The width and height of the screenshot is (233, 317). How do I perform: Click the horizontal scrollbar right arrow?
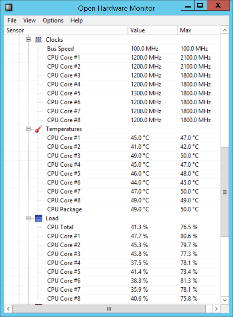[216, 309]
